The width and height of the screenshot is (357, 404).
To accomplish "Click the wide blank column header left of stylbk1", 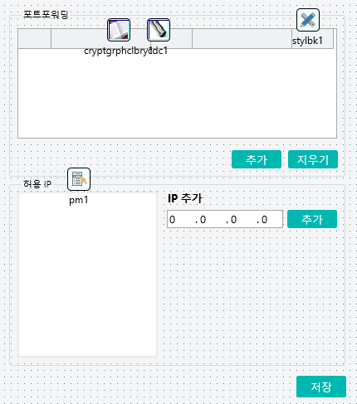I will [x=242, y=39].
